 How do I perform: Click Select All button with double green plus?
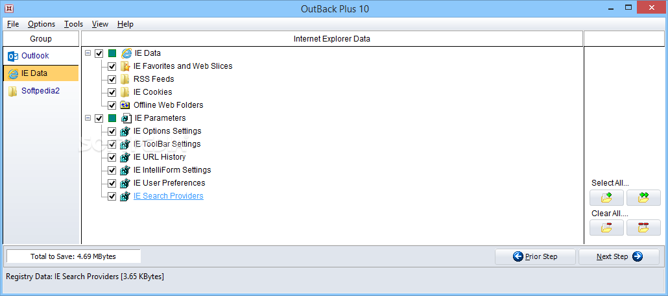coord(643,197)
